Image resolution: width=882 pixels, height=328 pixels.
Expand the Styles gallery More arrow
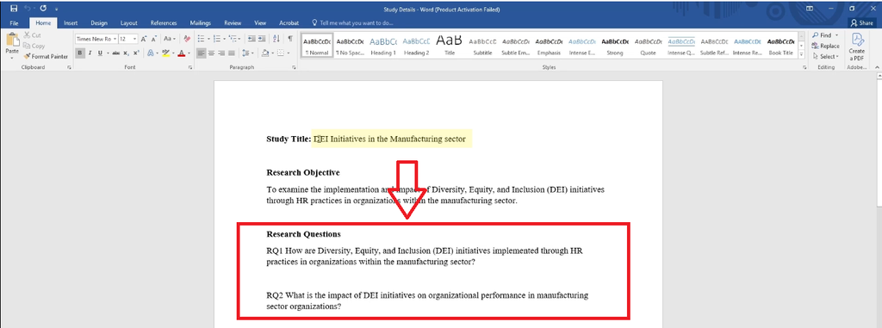coord(801,54)
